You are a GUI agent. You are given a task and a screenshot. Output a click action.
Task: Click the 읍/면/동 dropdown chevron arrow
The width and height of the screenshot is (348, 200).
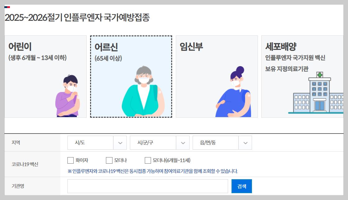coord(245,143)
